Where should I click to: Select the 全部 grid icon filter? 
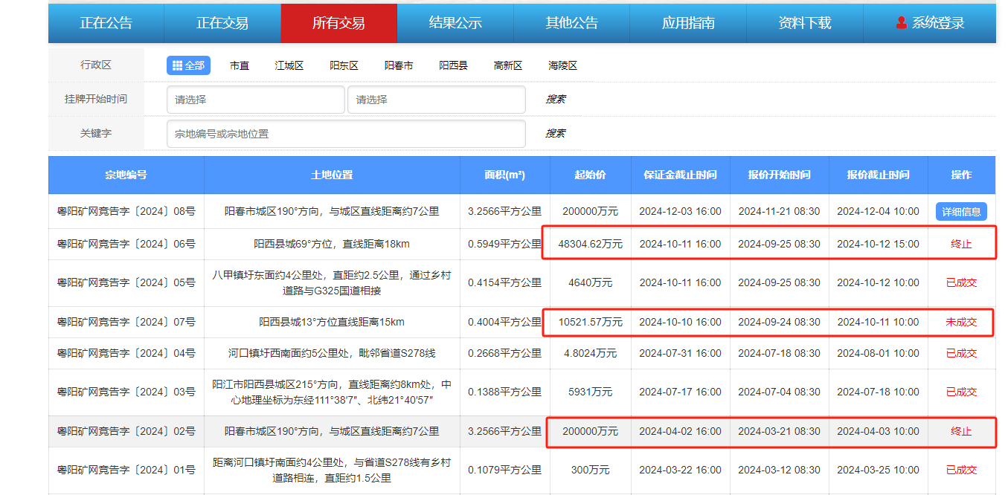[x=178, y=65]
